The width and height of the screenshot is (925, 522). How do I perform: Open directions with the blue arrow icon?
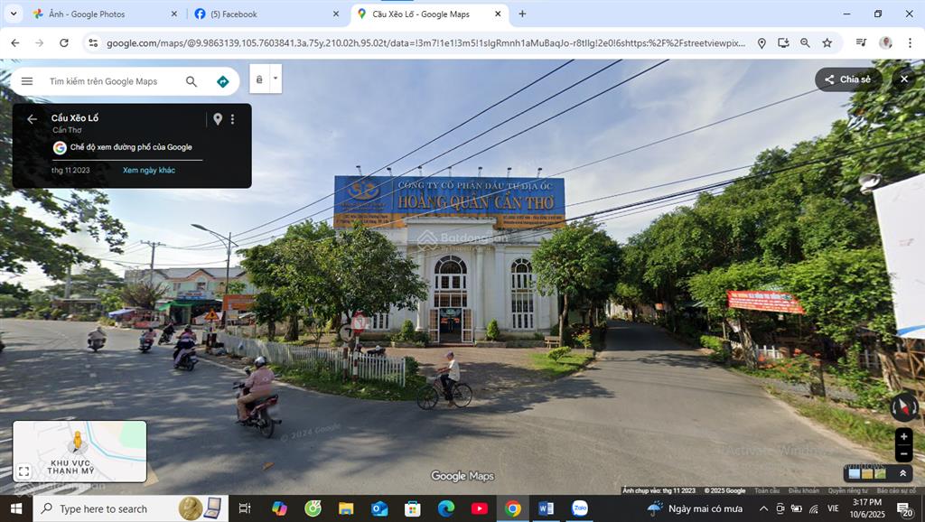point(223,81)
